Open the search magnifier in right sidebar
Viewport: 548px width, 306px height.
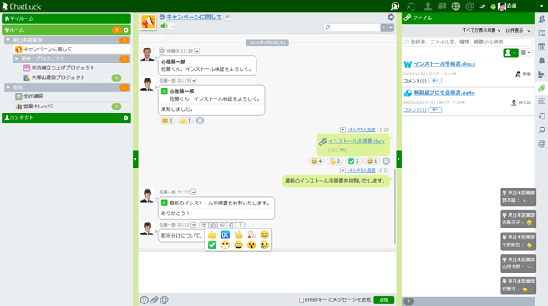click(x=541, y=130)
